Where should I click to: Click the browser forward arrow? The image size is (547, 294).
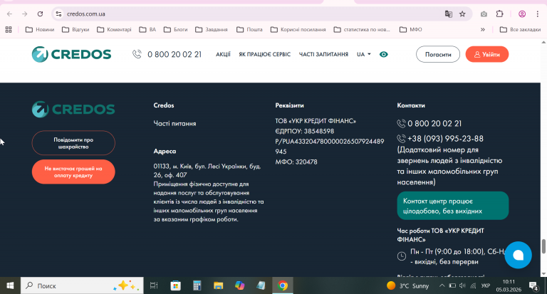[24, 14]
